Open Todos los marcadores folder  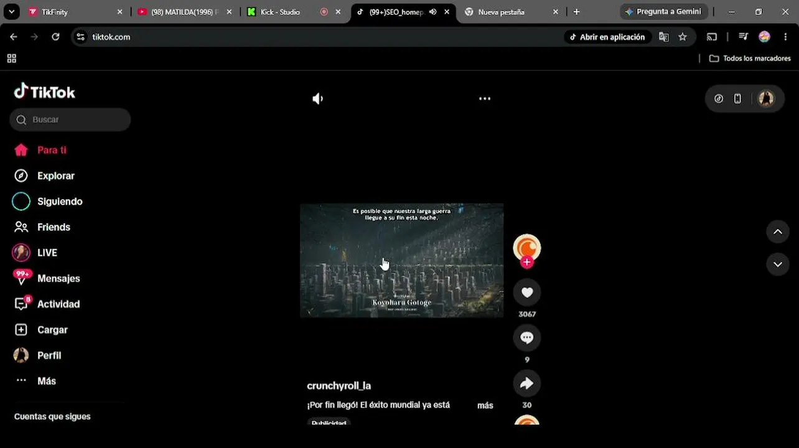coord(750,58)
